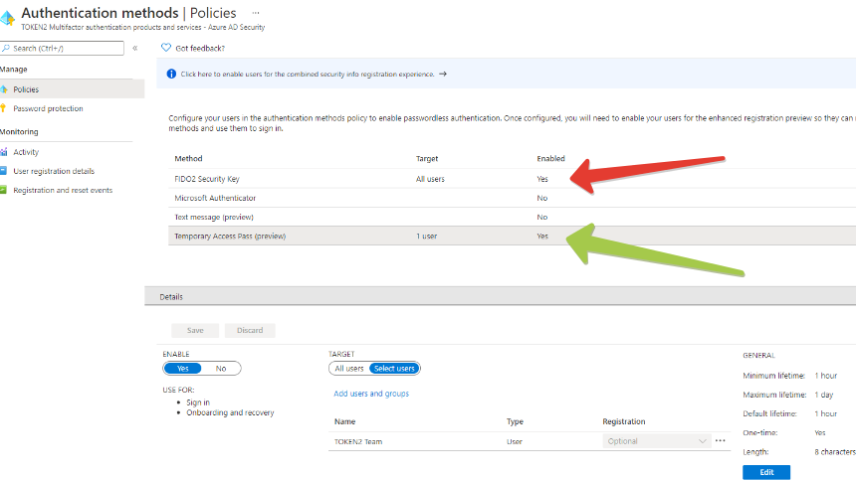
Task: Click the Azure AD Security logo icon
Action: click(7, 18)
